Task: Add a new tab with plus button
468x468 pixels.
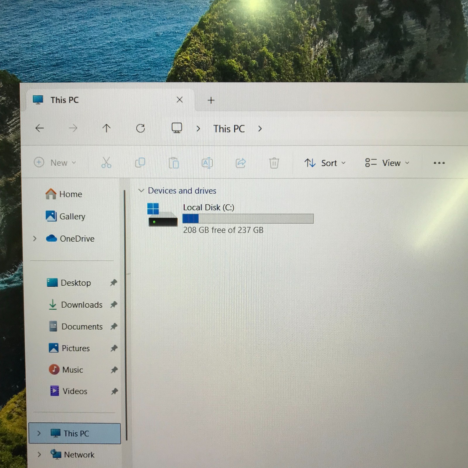Action: 211,100
